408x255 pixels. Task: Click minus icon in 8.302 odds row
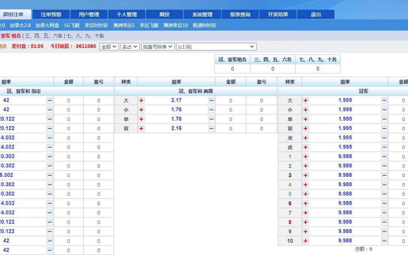pyautogui.click(x=50, y=175)
